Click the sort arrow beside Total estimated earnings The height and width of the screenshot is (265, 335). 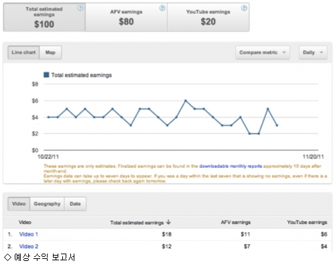pyautogui.click(x=169, y=222)
